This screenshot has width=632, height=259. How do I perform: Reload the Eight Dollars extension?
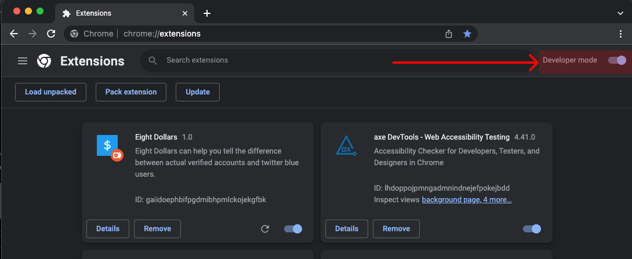click(265, 229)
